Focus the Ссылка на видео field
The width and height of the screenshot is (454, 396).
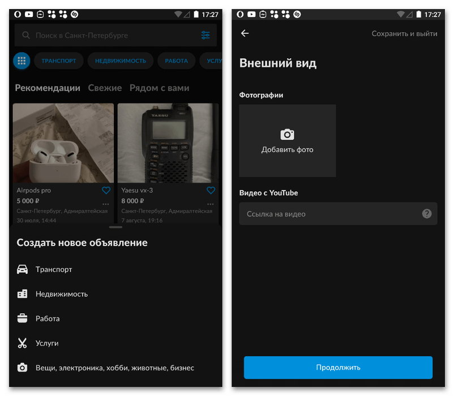338,214
